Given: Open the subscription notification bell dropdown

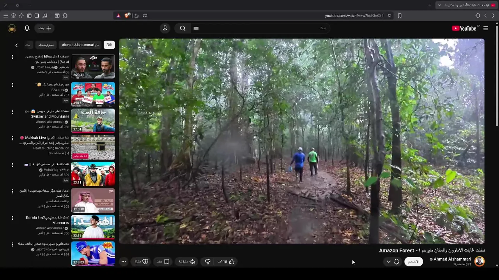Looking at the screenshot, I should pyautogui.click(x=393, y=262).
